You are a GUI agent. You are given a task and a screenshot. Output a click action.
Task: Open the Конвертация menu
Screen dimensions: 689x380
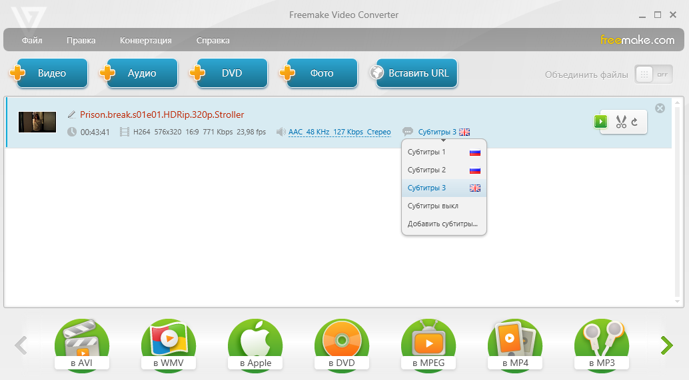145,41
